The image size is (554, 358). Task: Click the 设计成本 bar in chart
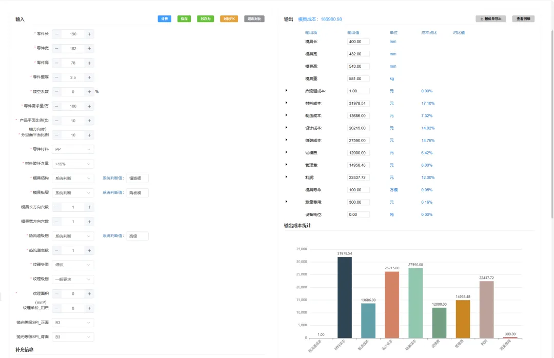[x=392, y=305]
